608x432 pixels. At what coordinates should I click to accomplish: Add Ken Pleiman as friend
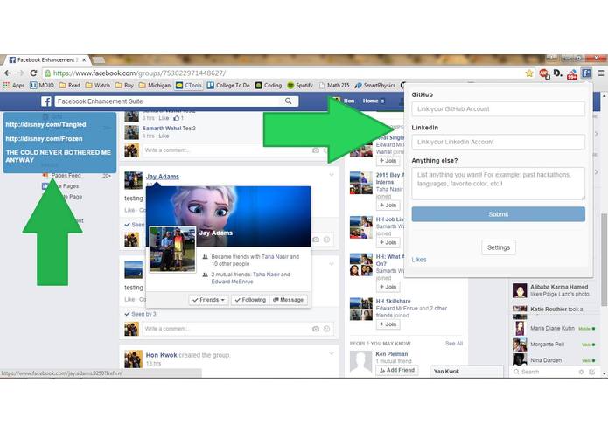[x=396, y=371]
